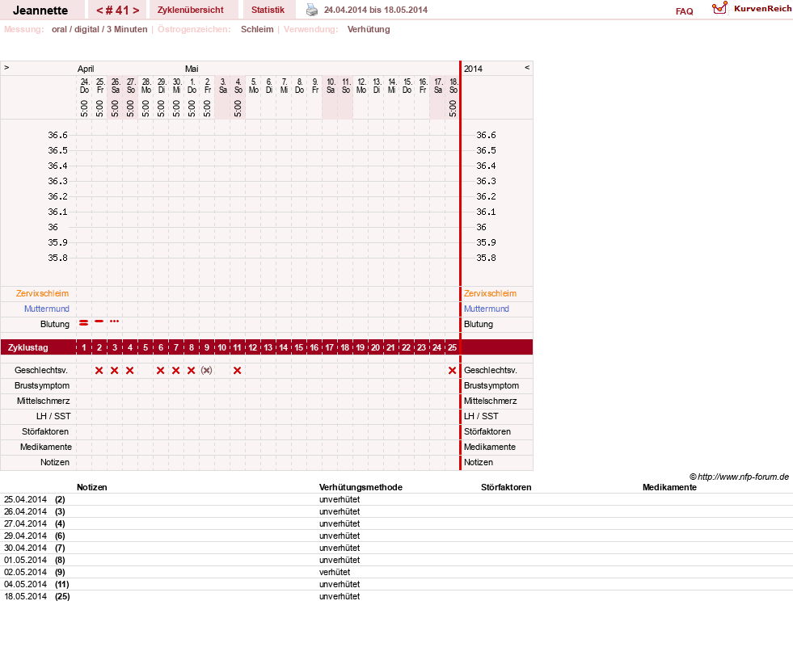Click the 'Schleim' estrogen sign value
This screenshot has width=793, height=664.
(x=257, y=29)
